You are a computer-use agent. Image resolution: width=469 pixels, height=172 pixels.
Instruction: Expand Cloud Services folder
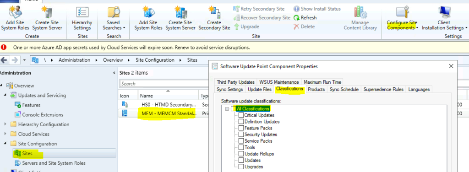coord(5,134)
